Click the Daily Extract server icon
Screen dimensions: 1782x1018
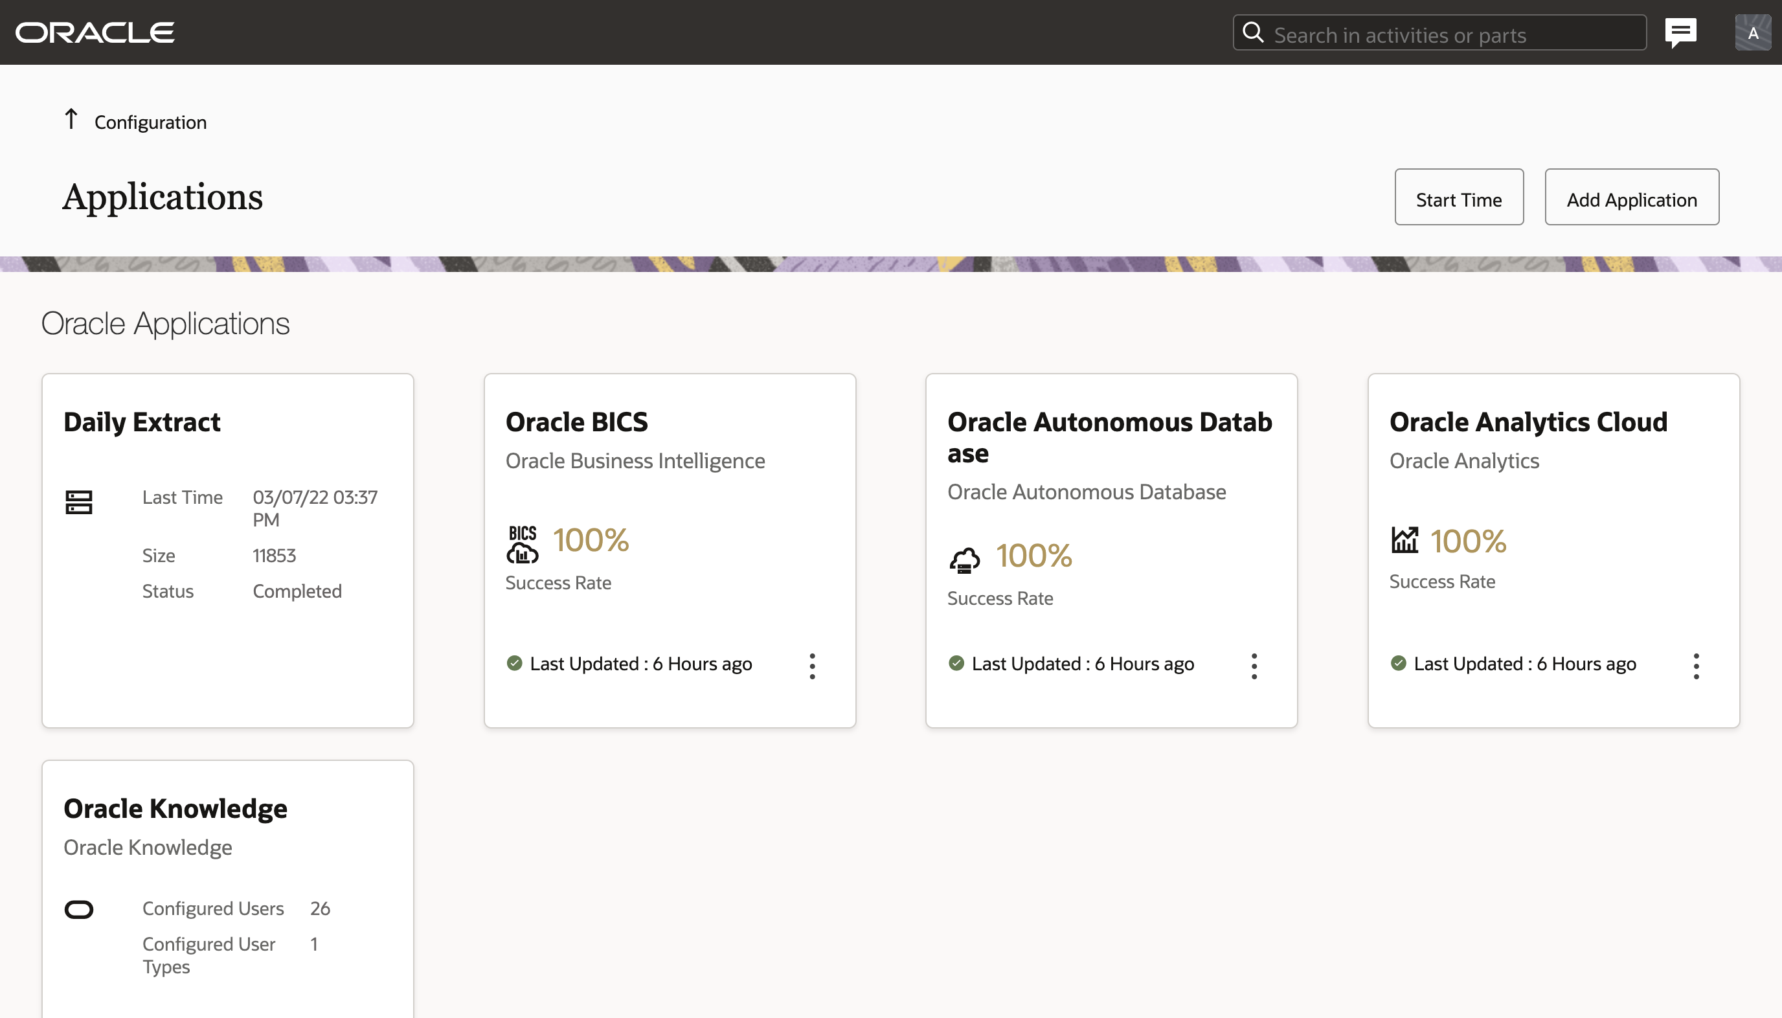(x=79, y=502)
